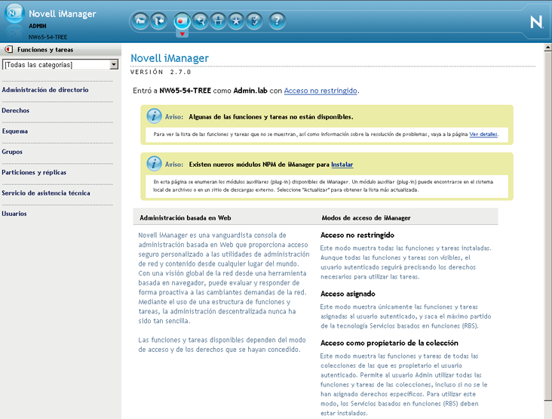Follow the Acceso no restringido link
The height and width of the screenshot is (419, 552).
tap(320, 91)
